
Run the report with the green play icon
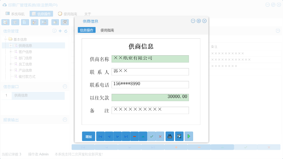189,136
